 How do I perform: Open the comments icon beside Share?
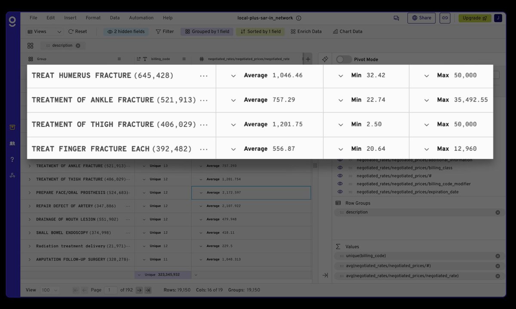pyautogui.click(x=396, y=18)
